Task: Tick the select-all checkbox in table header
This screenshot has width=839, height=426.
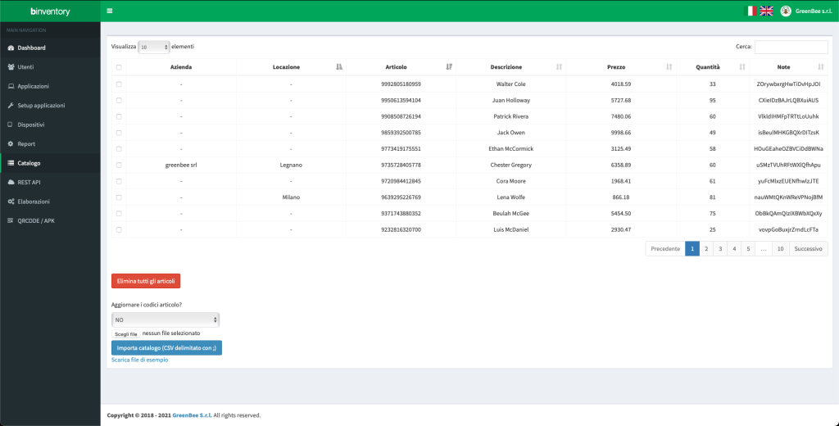Action: [119, 67]
